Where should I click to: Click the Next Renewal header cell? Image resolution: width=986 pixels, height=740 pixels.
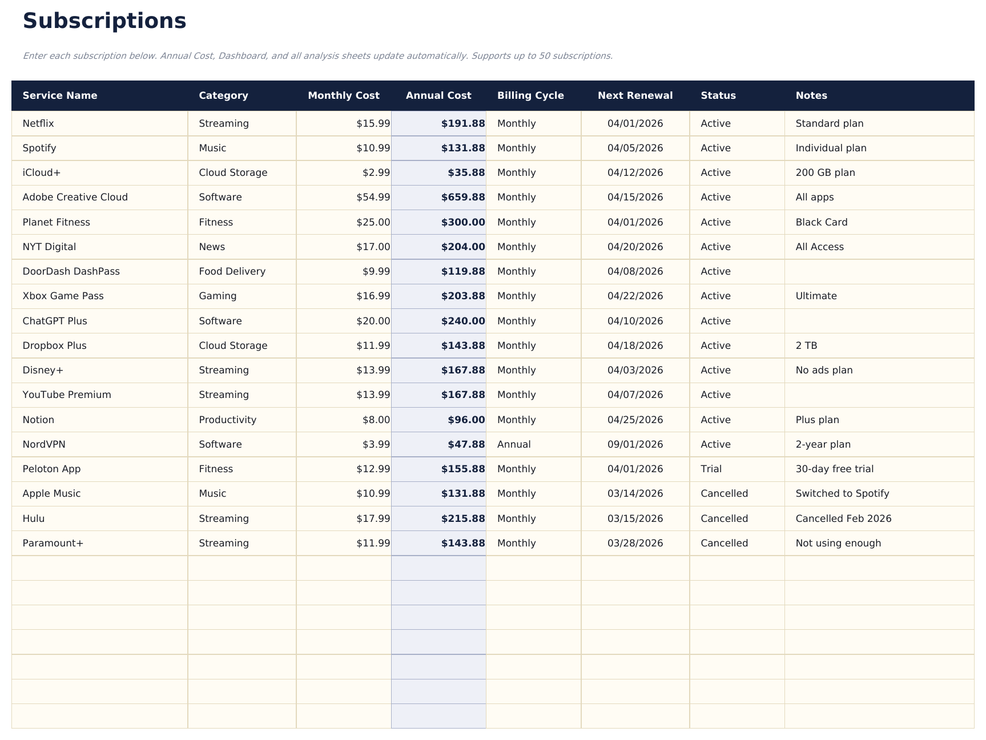click(x=635, y=95)
